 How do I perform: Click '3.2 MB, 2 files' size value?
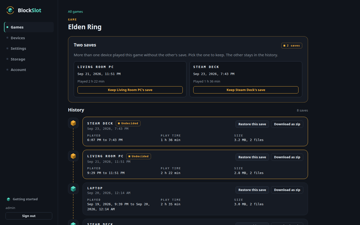pyautogui.click(x=249, y=140)
